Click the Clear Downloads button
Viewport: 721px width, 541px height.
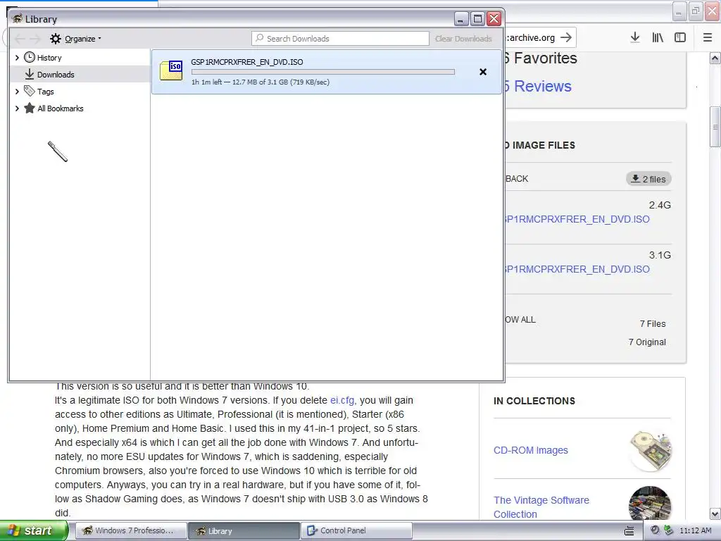pos(463,39)
